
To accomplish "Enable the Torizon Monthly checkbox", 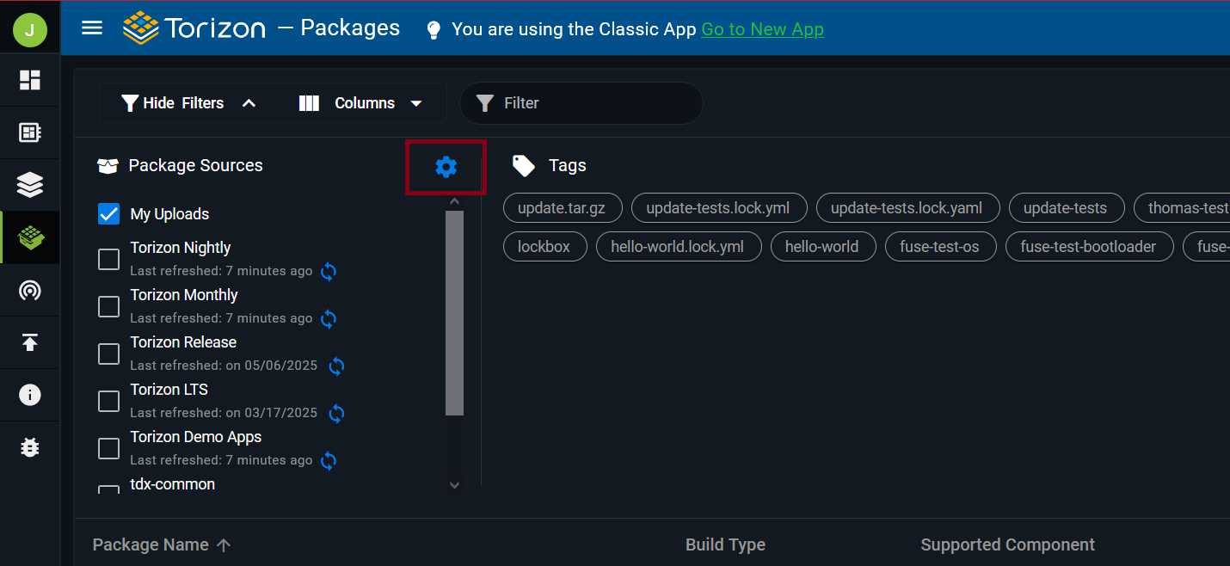I will [x=108, y=306].
